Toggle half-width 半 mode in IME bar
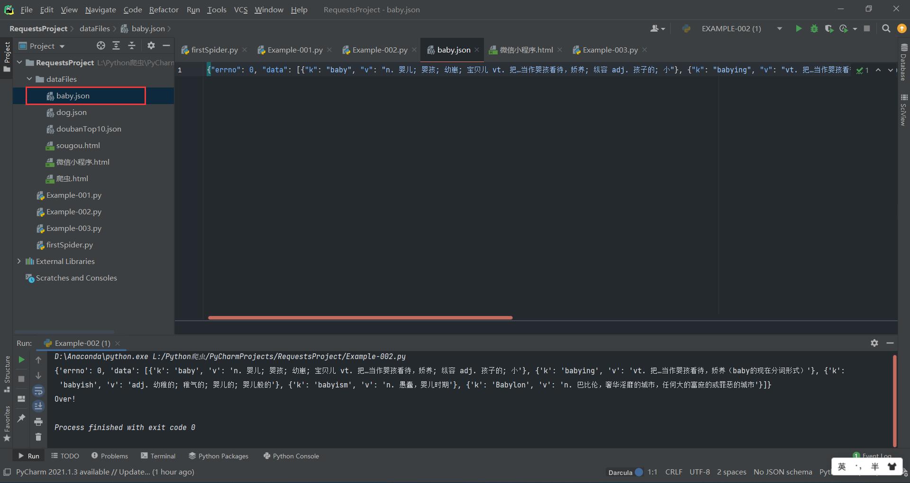Screen dimensions: 910x483 [x=874, y=467]
